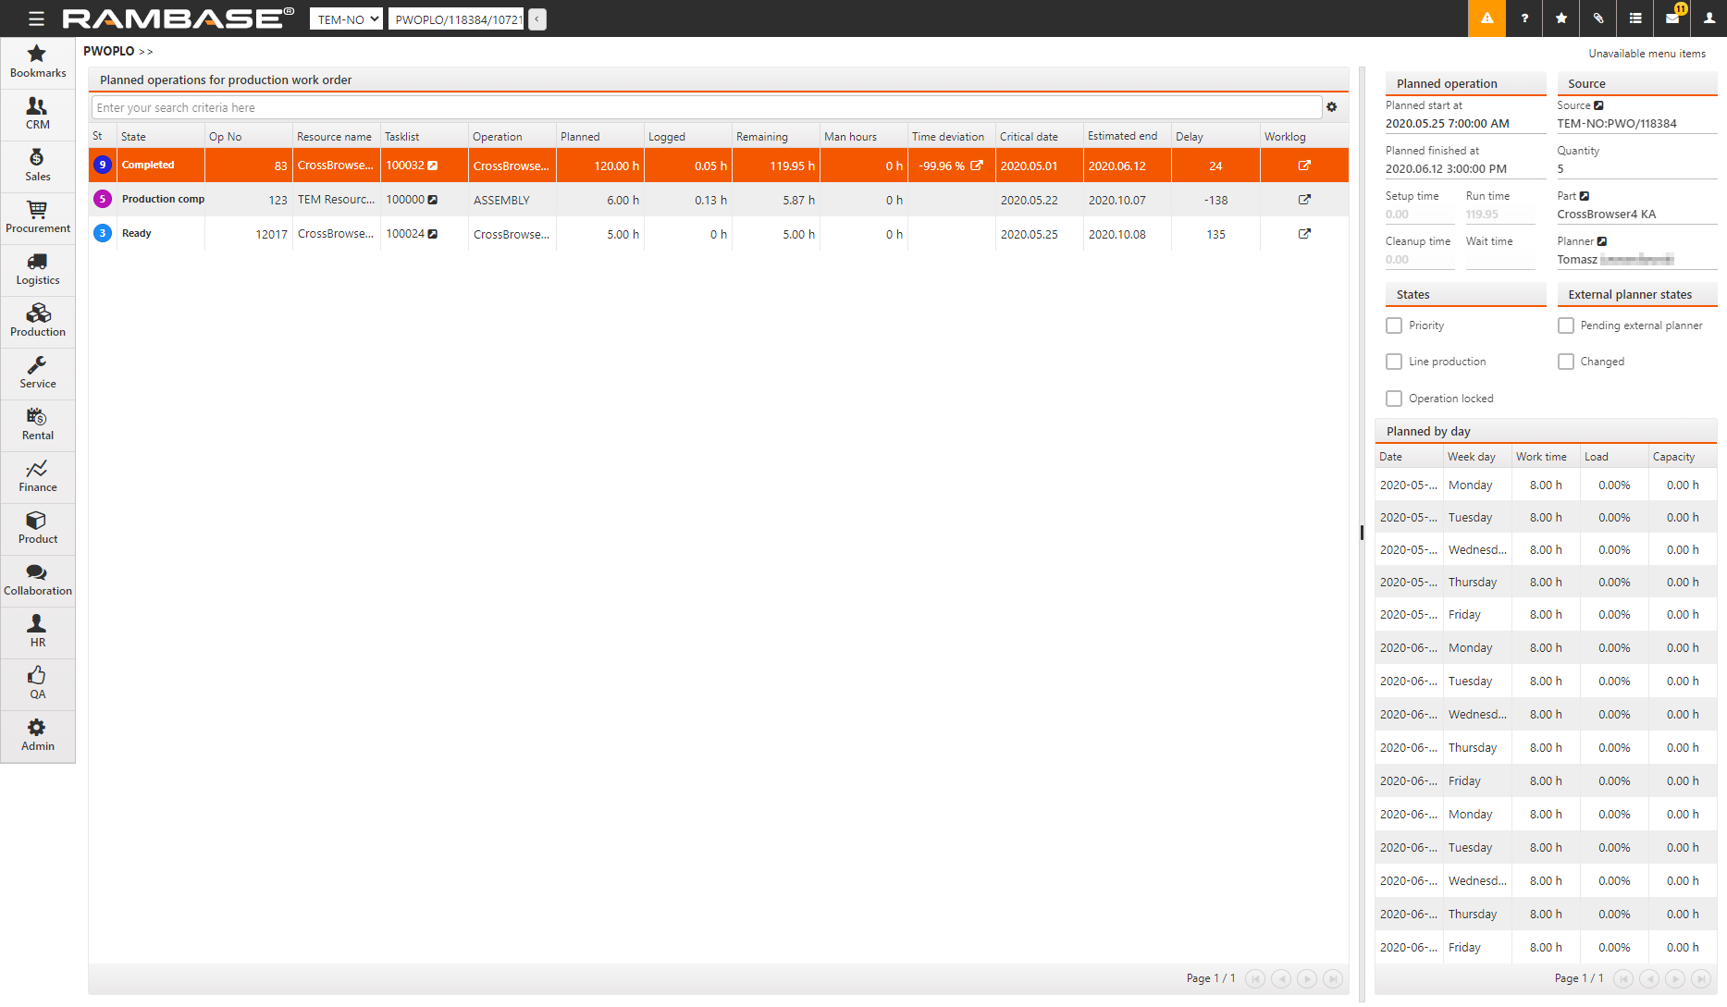Check the Operation locked checkbox
Viewport: 1727px width, 1007px height.
coord(1394,399)
